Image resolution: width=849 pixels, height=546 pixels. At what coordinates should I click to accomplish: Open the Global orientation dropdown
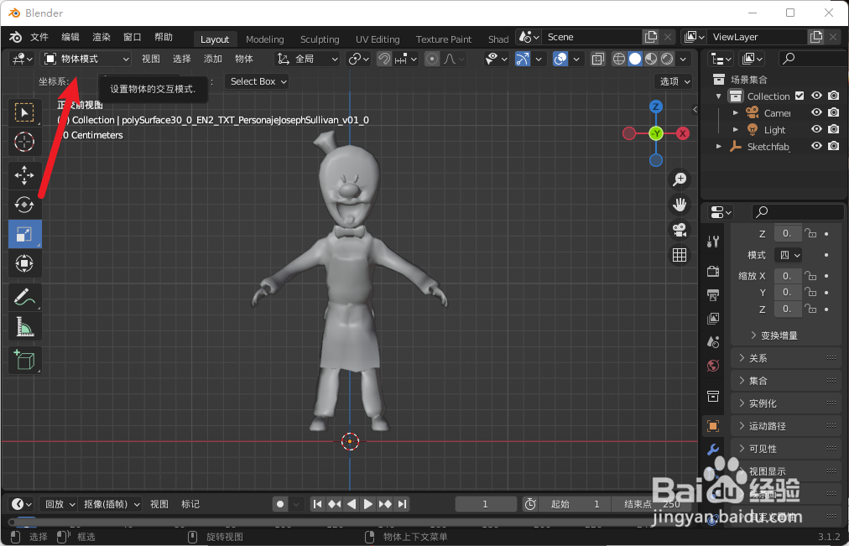click(x=307, y=59)
